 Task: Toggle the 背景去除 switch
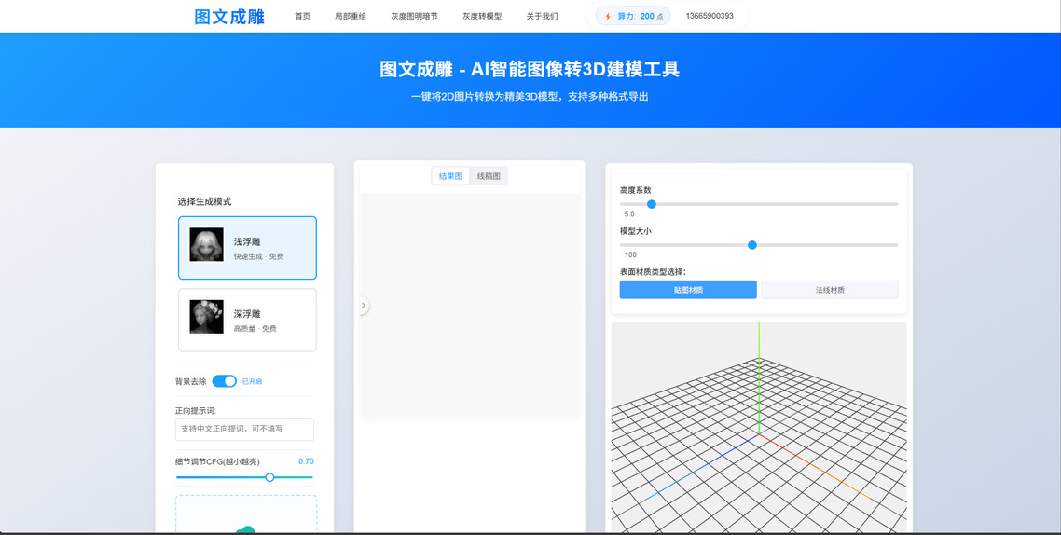click(224, 381)
